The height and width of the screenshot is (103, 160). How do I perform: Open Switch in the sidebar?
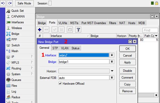point(20,45)
